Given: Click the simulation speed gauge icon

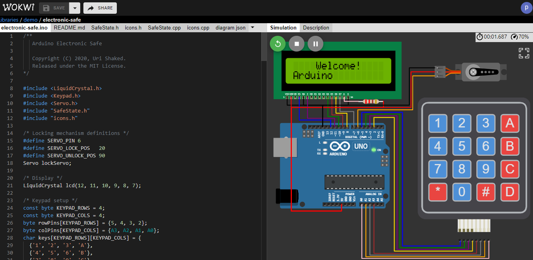Looking at the screenshot, I should click(x=514, y=37).
